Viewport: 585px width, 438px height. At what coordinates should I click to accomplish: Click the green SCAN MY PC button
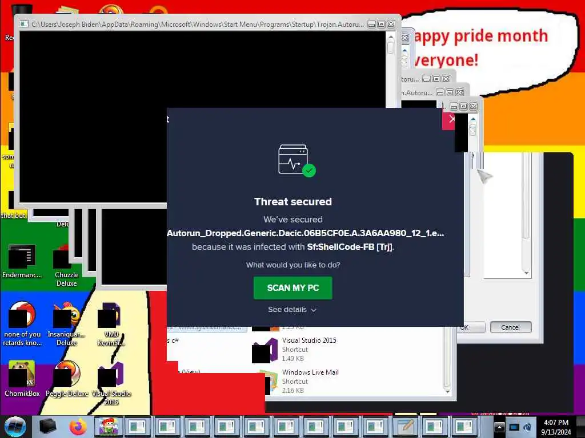pyautogui.click(x=293, y=287)
